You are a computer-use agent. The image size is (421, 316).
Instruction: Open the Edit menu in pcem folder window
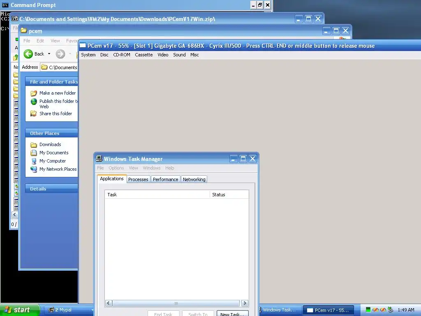(x=40, y=41)
